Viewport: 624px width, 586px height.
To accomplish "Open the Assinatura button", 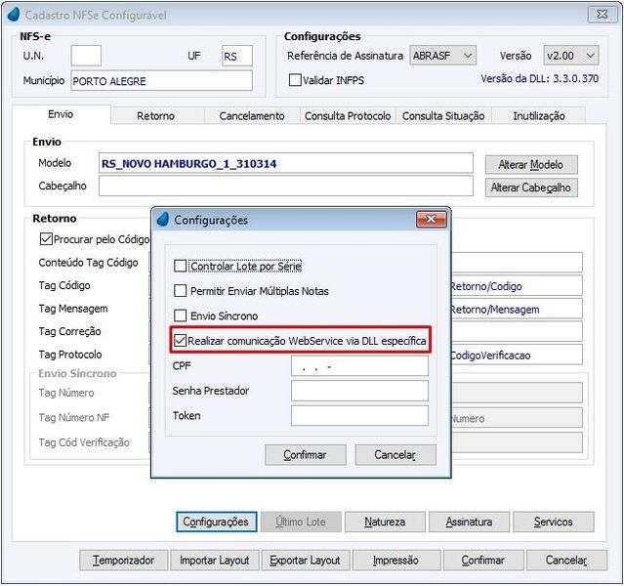I will click(469, 522).
